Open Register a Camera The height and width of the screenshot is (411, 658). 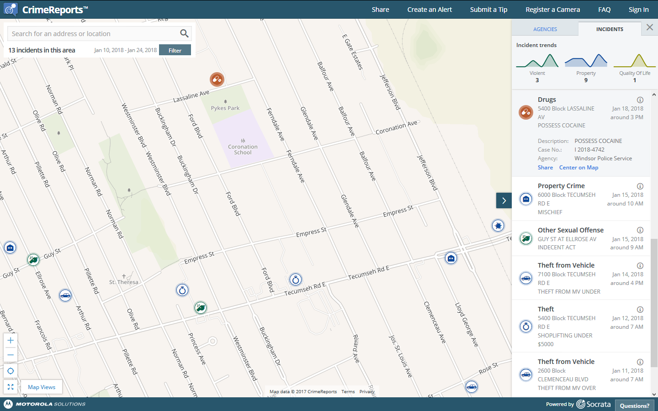(x=552, y=10)
